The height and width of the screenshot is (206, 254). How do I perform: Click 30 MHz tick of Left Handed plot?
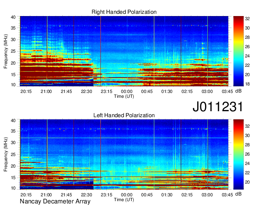pyautogui.click(x=13, y=143)
